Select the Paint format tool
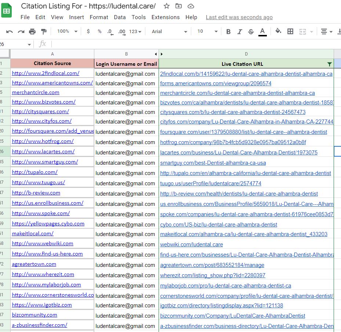Image resolution: width=341 pixels, height=332 pixels. click(x=44, y=32)
